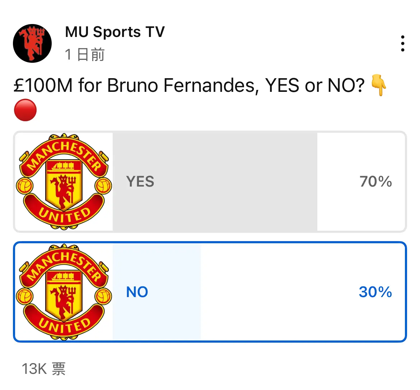Click the pointing-down hand emoji

[378, 85]
